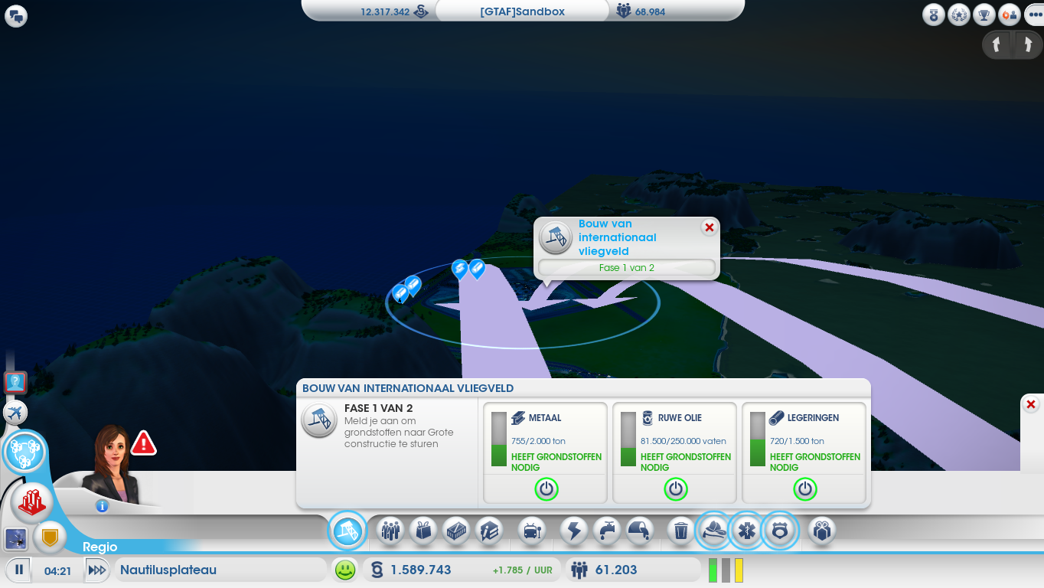Open the red city buildings button
The width and height of the screenshot is (1044, 588).
click(32, 503)
